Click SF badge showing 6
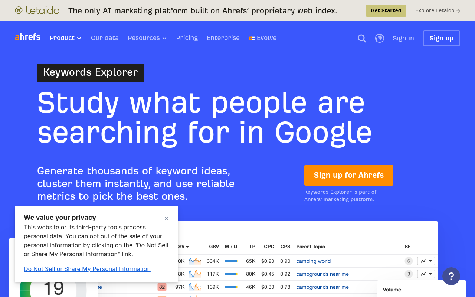This screenshot has height=297, width=475. pos(409,261)
